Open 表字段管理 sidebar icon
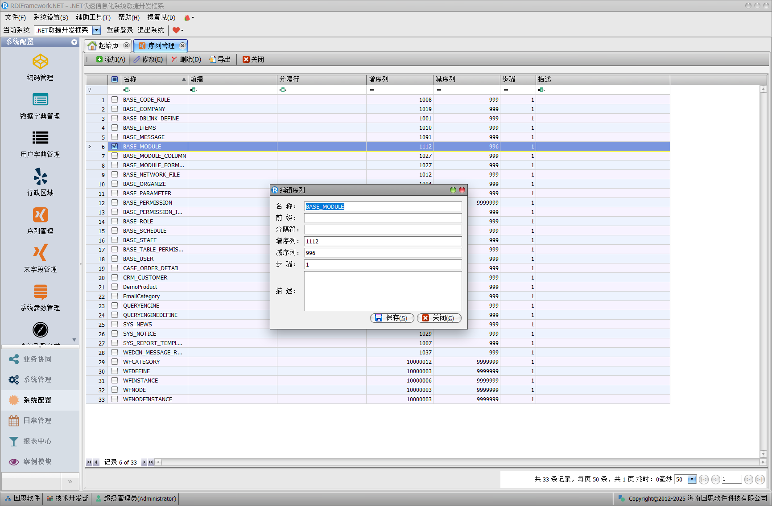The image size is (772, 506). pyautogui.click(x=40, y=253)
